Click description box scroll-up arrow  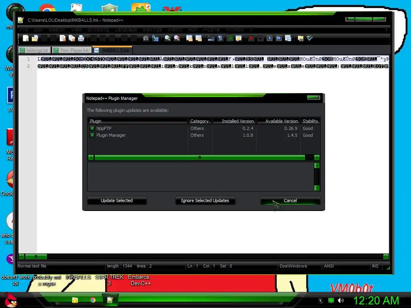click(x=317, y=166)
